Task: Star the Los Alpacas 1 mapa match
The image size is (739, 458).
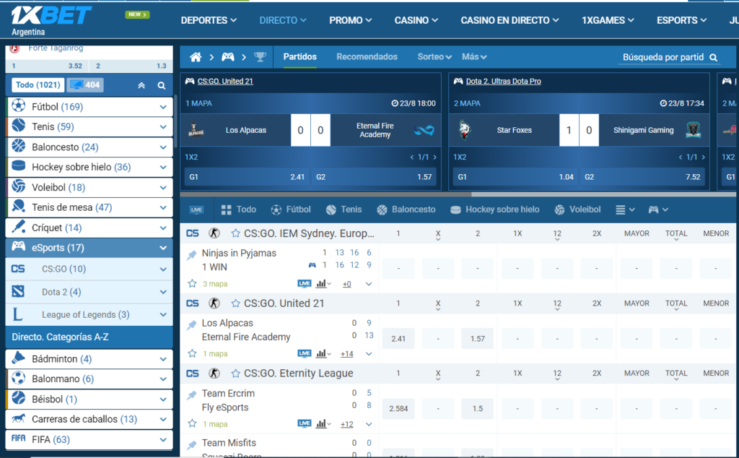Action: [192, 353]
